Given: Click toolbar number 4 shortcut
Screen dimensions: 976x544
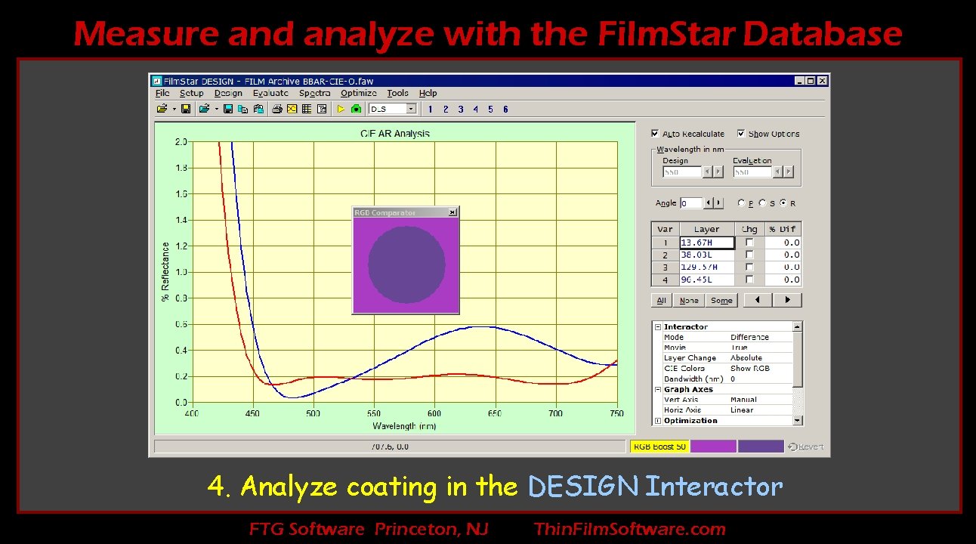Looking at the screenshot, I should (x=475, y=109).
